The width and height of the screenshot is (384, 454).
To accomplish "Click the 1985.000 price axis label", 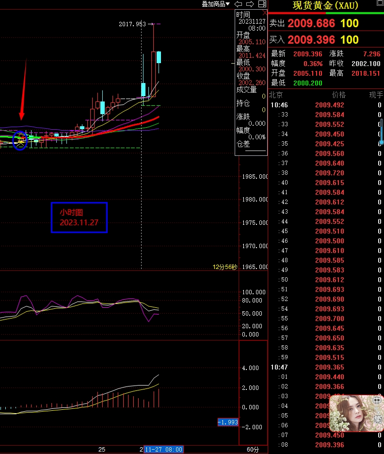I will tap(255, 177).
